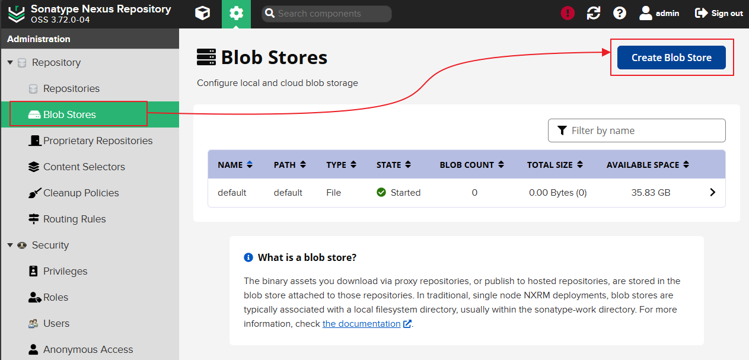Click the green Started status icon
Image resolution: width=749 pixels, height=360 pixels.
tap(381, 193)
